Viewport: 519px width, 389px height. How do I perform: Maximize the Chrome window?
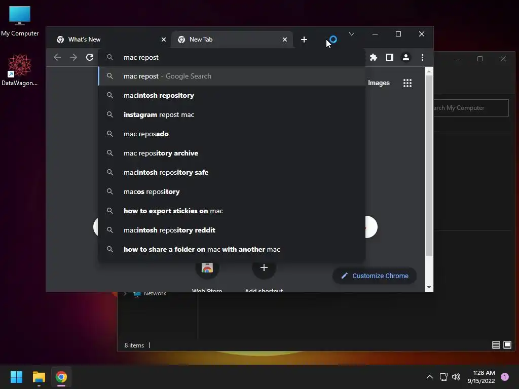tap(398, 34)
